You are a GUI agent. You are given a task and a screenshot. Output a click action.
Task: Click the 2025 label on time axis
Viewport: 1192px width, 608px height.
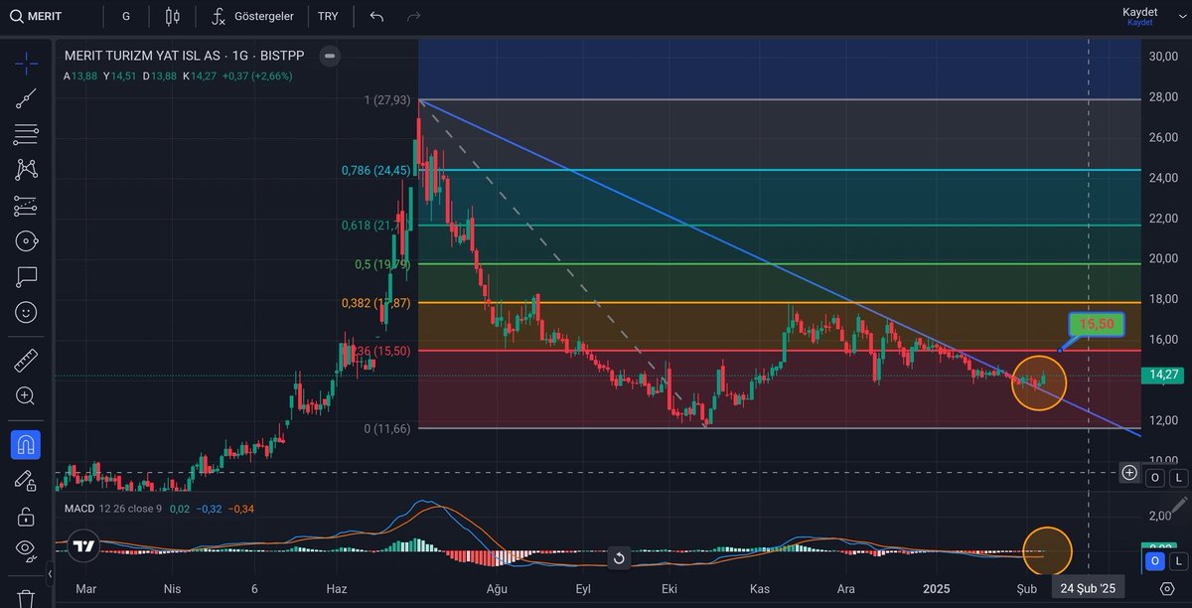[x=937, y=589]
